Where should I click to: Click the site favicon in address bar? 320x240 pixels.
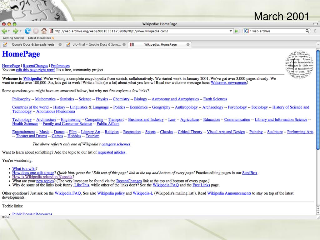52,31
